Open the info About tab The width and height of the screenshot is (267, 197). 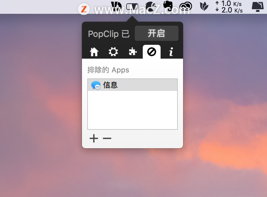click(x=171, y=52)
